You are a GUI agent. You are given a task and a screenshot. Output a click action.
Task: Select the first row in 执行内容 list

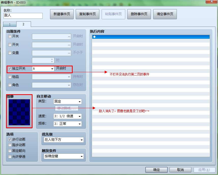(x=151, y=37)
